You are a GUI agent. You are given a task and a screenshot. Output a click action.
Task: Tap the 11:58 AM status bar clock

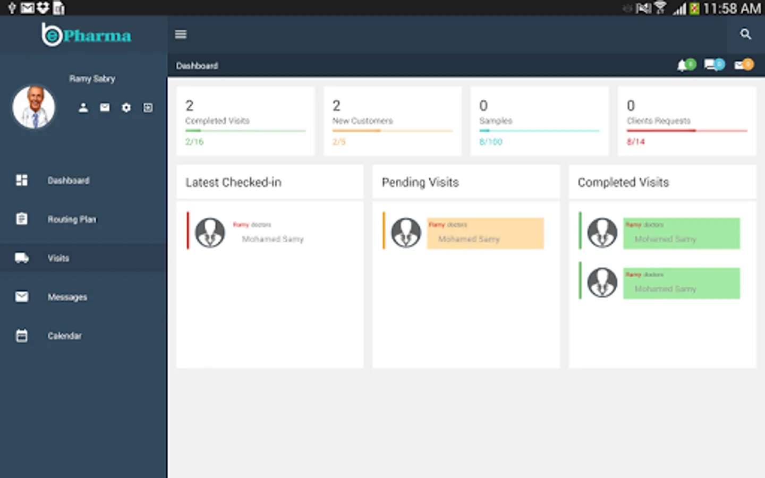[732, 8]
